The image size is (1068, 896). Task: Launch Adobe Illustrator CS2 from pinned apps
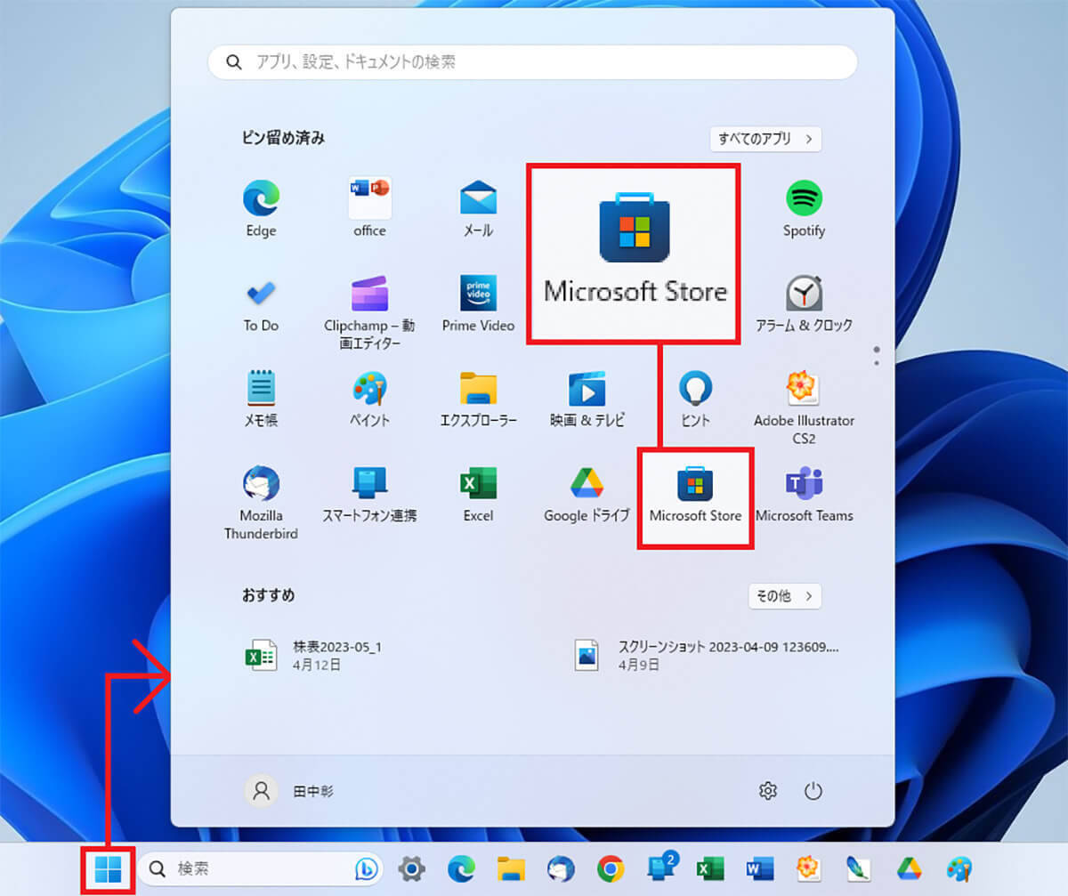804,407
